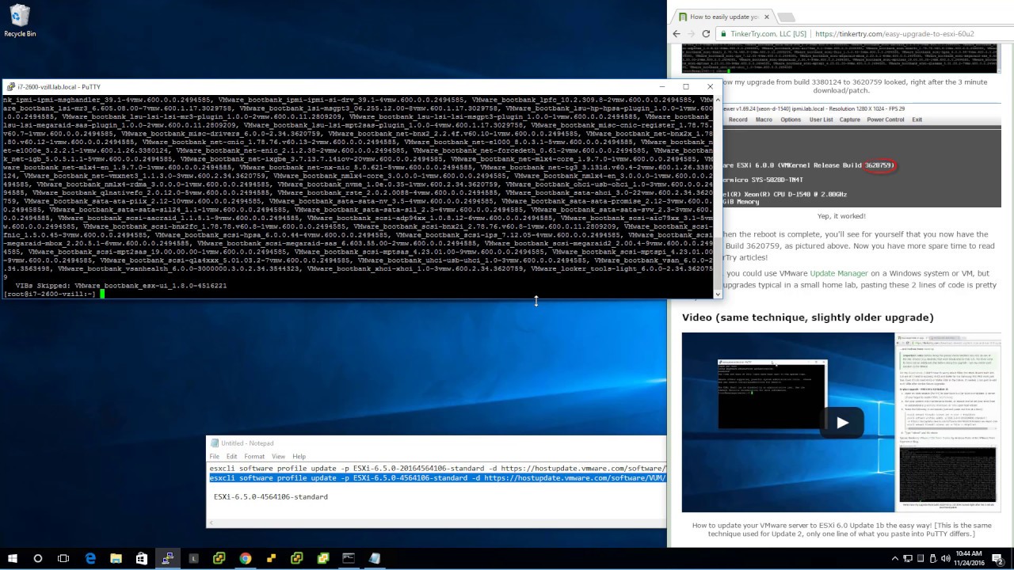Close the TinkerTry Chrome tab
1014x570 pixels.
tap(766, 17)
